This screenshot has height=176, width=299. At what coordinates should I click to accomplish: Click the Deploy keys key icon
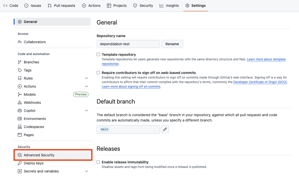click(20, 163)
